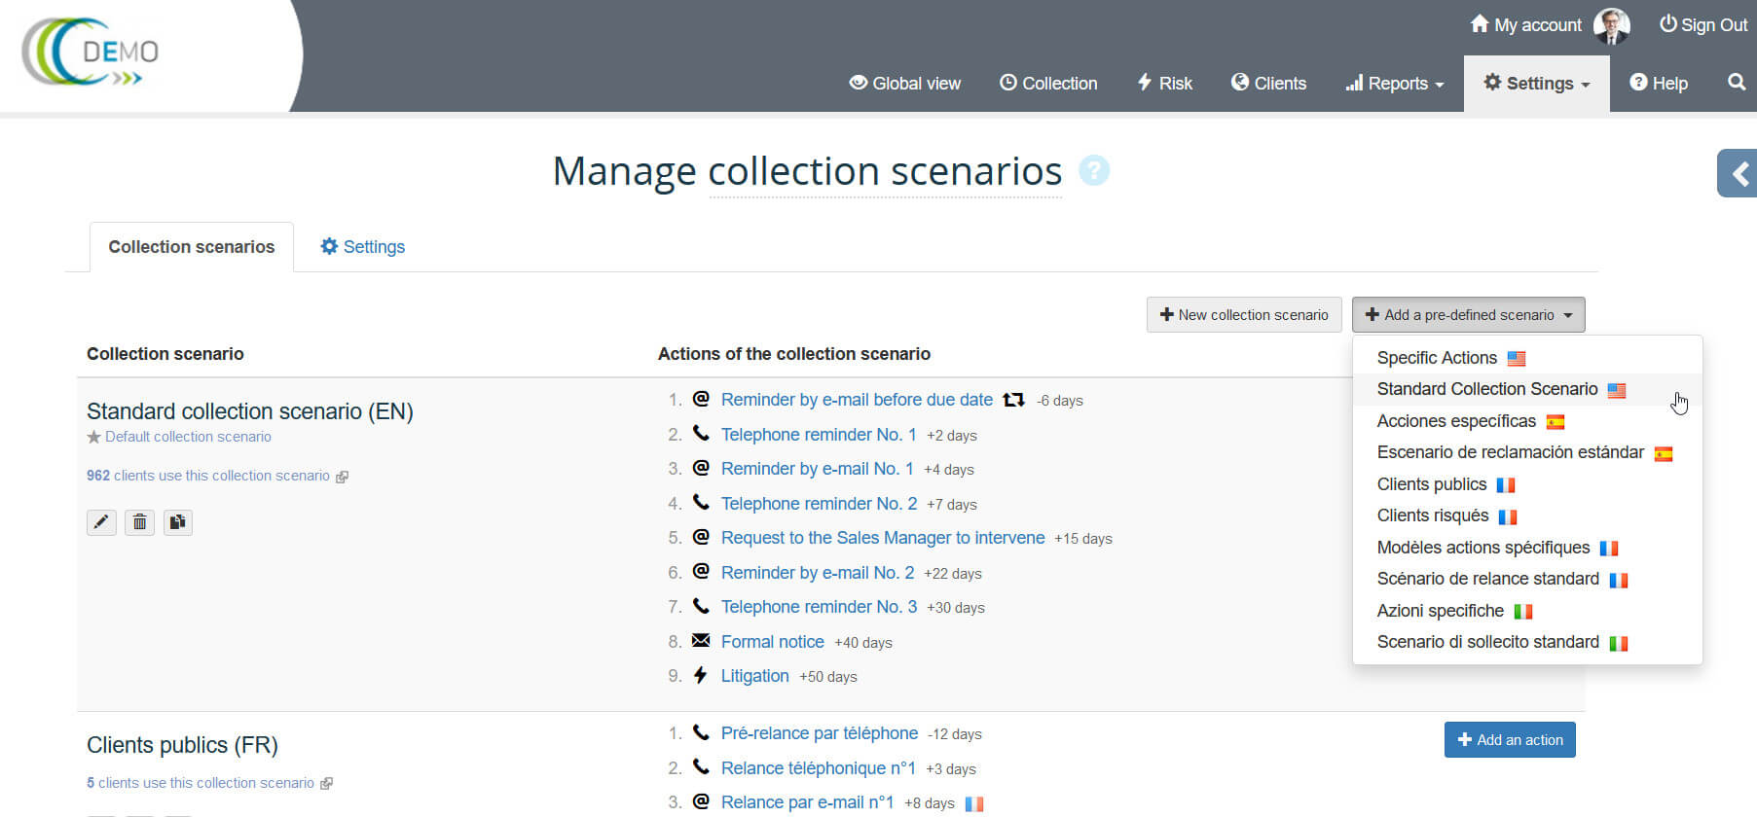
Task: Click Sign Out in the header
Action: [1702, 25]
